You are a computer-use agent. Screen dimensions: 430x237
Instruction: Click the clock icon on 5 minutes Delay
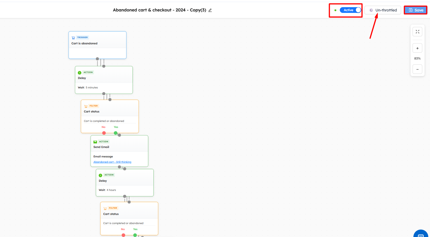80,73
